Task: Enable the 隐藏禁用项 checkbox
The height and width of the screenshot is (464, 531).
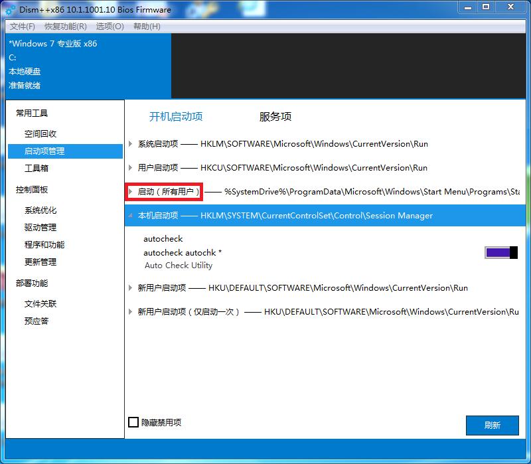Action: click(133, 422)
